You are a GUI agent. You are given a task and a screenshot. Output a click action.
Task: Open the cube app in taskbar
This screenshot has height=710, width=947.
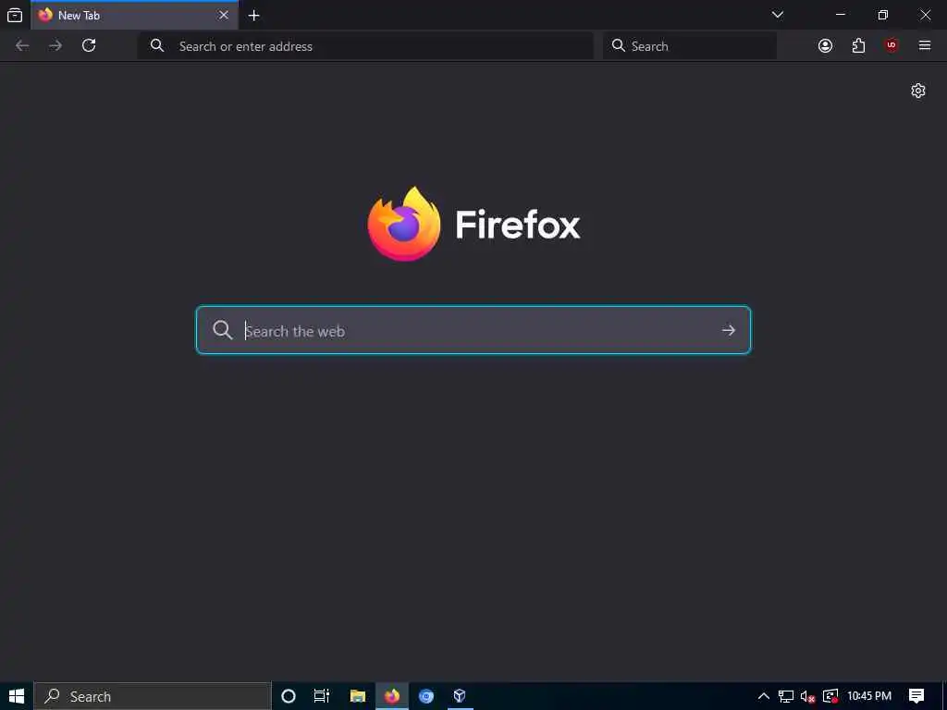(x=460, y=696)
